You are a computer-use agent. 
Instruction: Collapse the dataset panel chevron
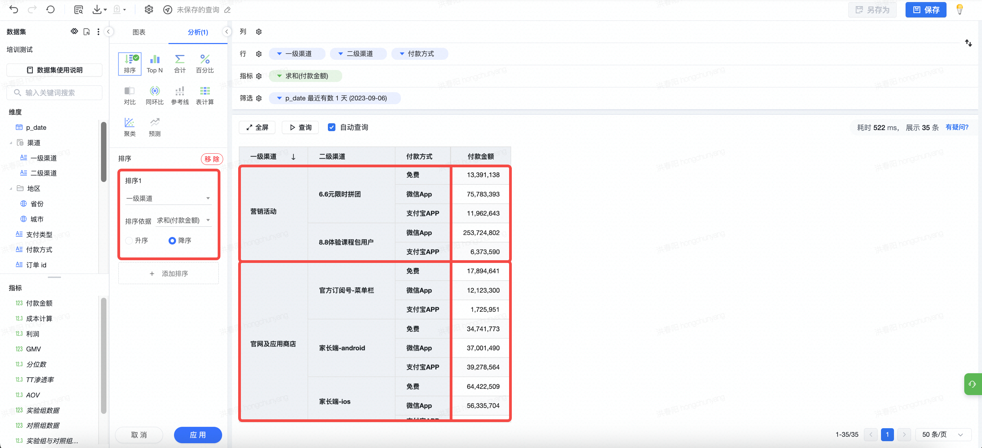(109, 32)
